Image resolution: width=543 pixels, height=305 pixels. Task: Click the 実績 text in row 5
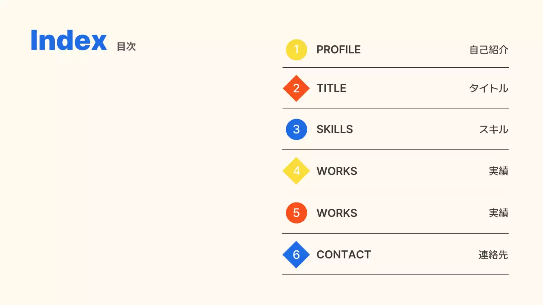click(x=498, y=213)
